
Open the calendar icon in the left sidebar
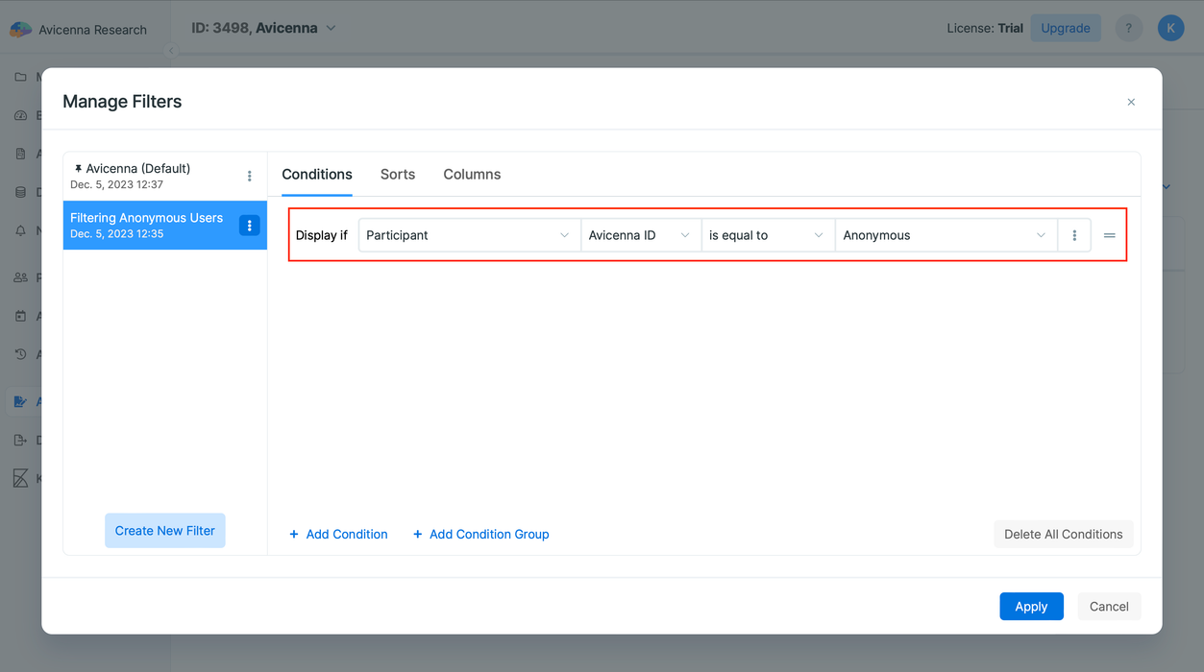tap(21, 316)
